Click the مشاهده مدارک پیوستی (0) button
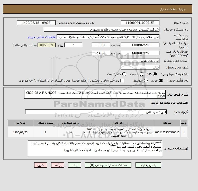Screen dimensions: 198x191 tap(108, 165)
